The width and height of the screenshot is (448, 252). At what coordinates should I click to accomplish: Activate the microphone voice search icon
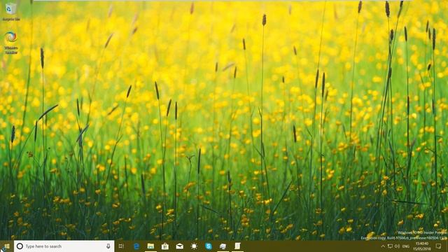point(108,246)
